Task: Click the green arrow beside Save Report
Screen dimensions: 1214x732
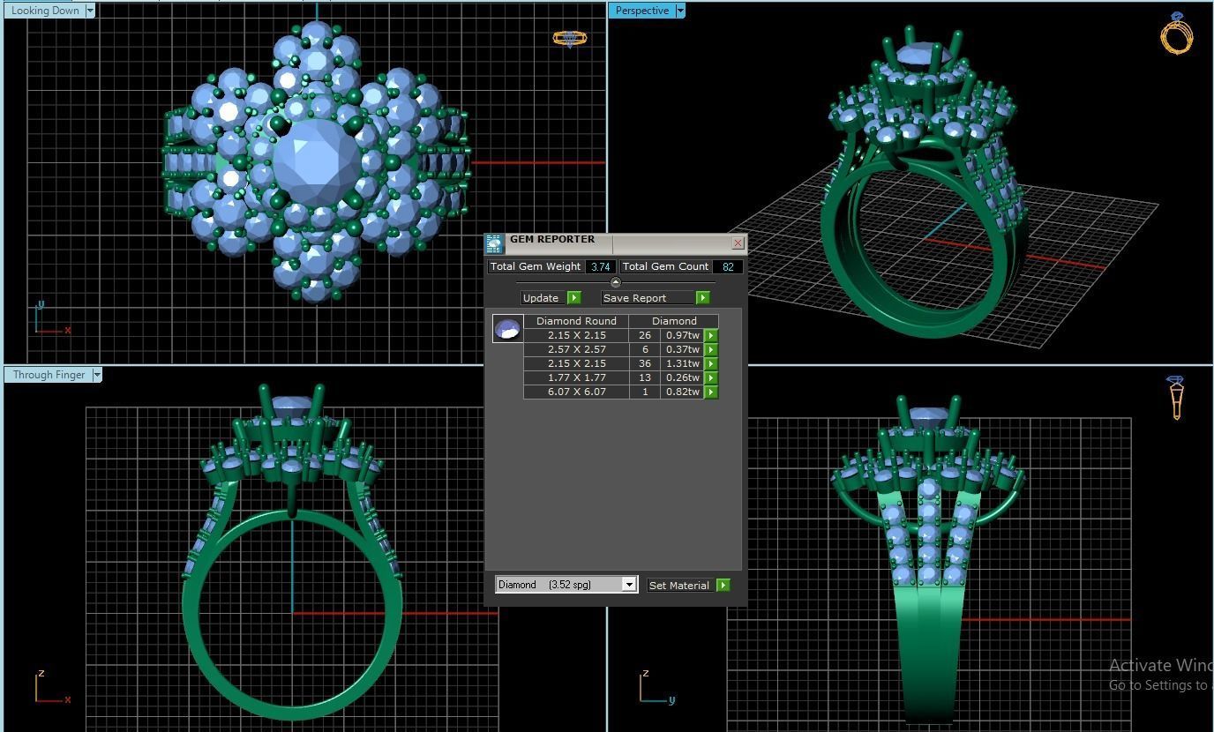Action: pyautogui.click(x=703, y=298)
